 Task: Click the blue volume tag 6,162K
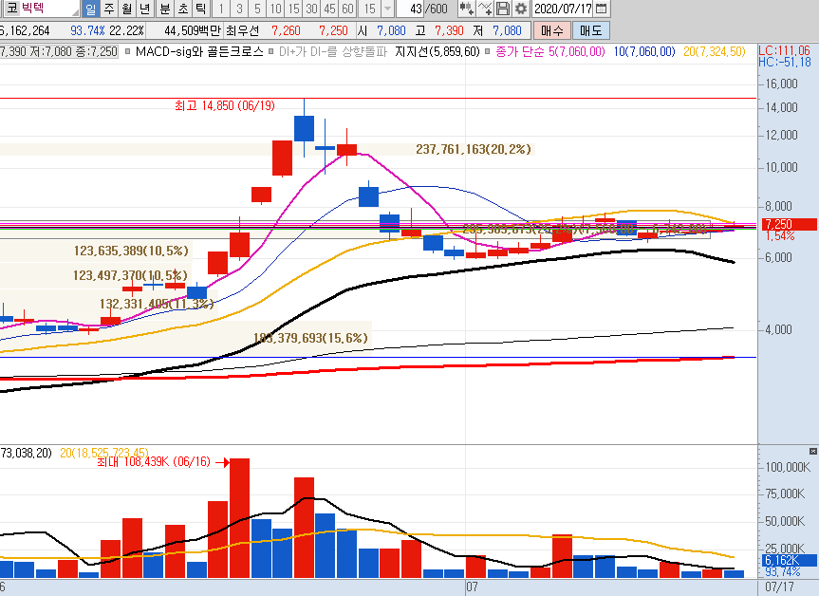[x=789, y=561]
